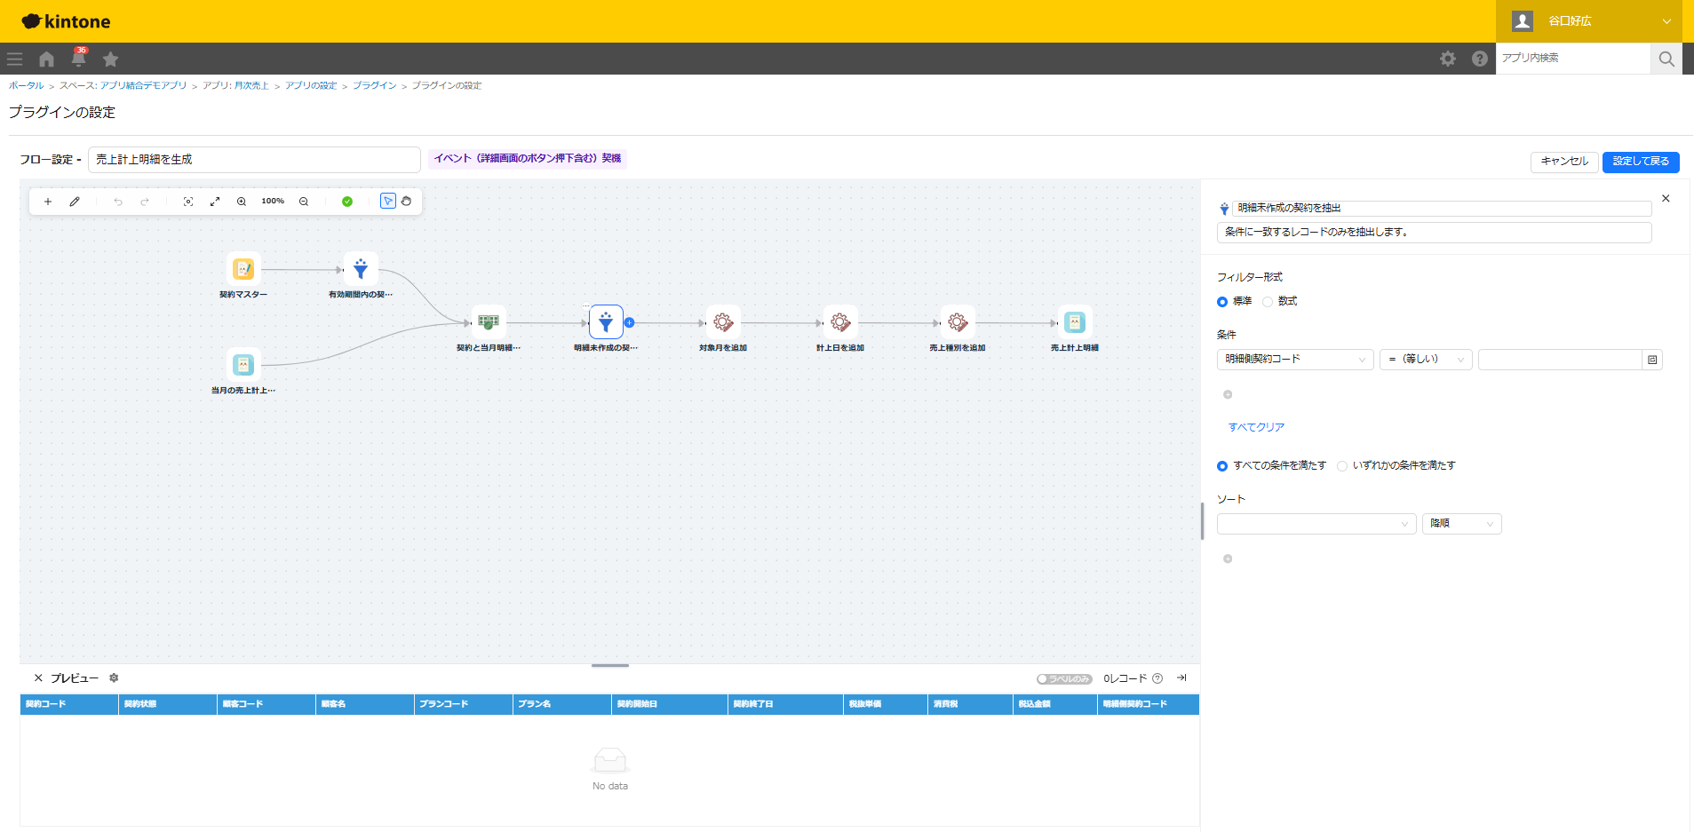This screenshot has width=1694, height=832.
Task: Select the 当月の売上計上… node
Action: pyautogui.click(x=243, y=364)
